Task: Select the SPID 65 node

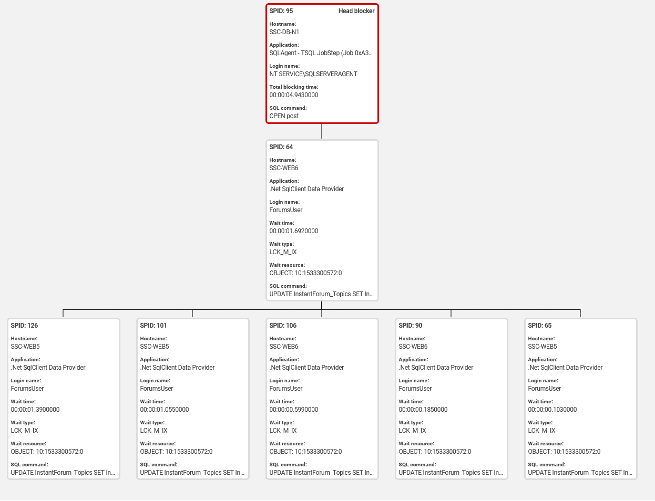Action: [580, 398]
